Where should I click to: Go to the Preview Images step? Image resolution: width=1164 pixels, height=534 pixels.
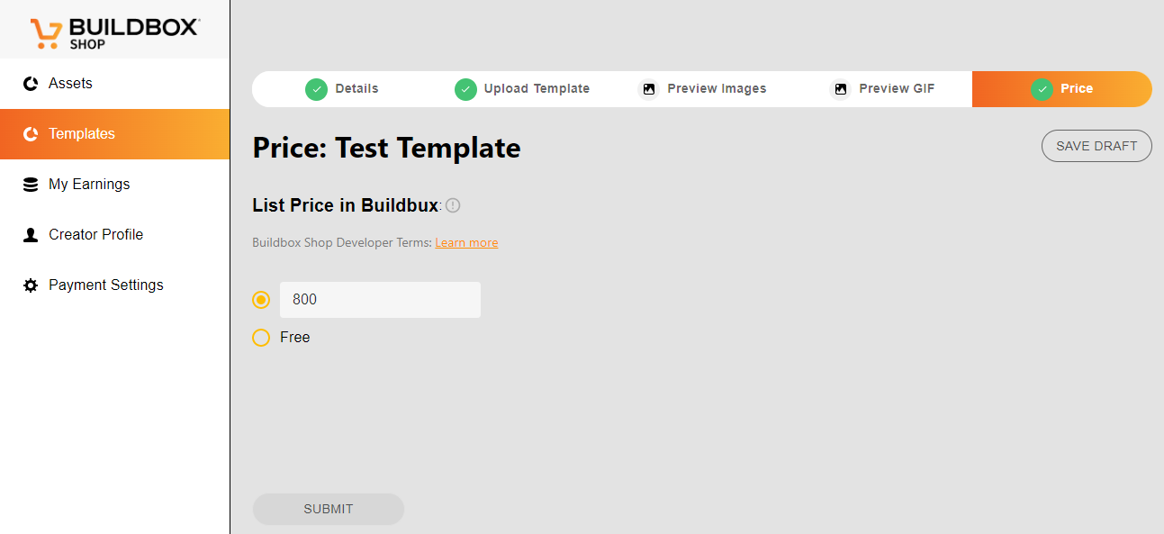(x=702, y=89)
